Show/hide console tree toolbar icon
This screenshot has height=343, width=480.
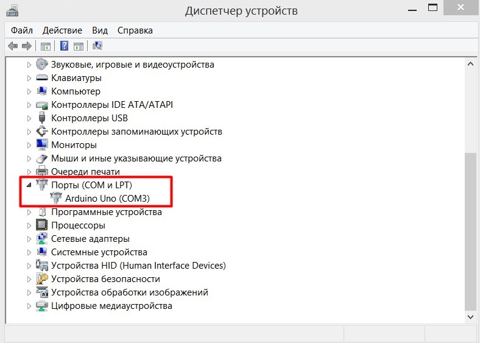point(46,46)
